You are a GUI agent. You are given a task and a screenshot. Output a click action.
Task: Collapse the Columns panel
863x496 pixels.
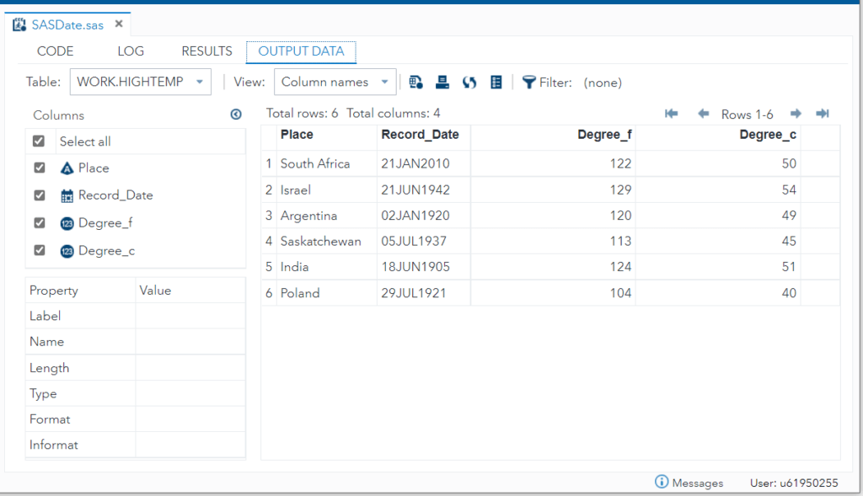tap(236, 114)
